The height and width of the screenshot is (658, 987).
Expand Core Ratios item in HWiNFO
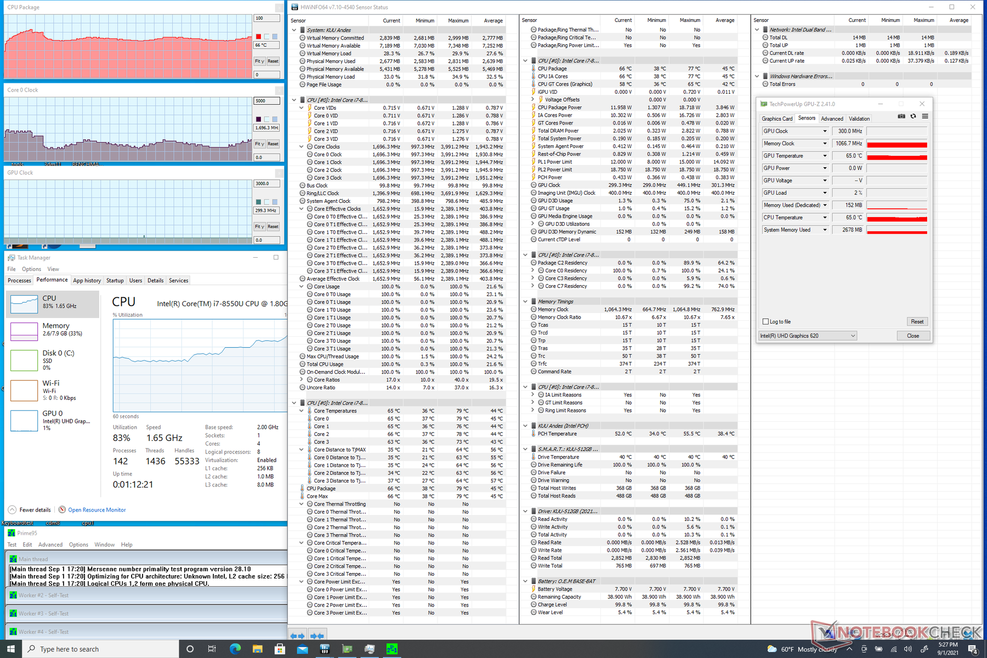click(302, 379)
